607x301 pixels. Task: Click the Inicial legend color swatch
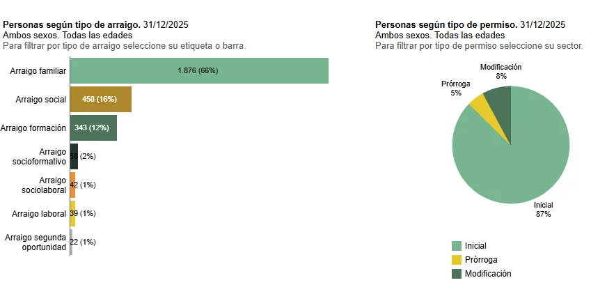point(457,246)
